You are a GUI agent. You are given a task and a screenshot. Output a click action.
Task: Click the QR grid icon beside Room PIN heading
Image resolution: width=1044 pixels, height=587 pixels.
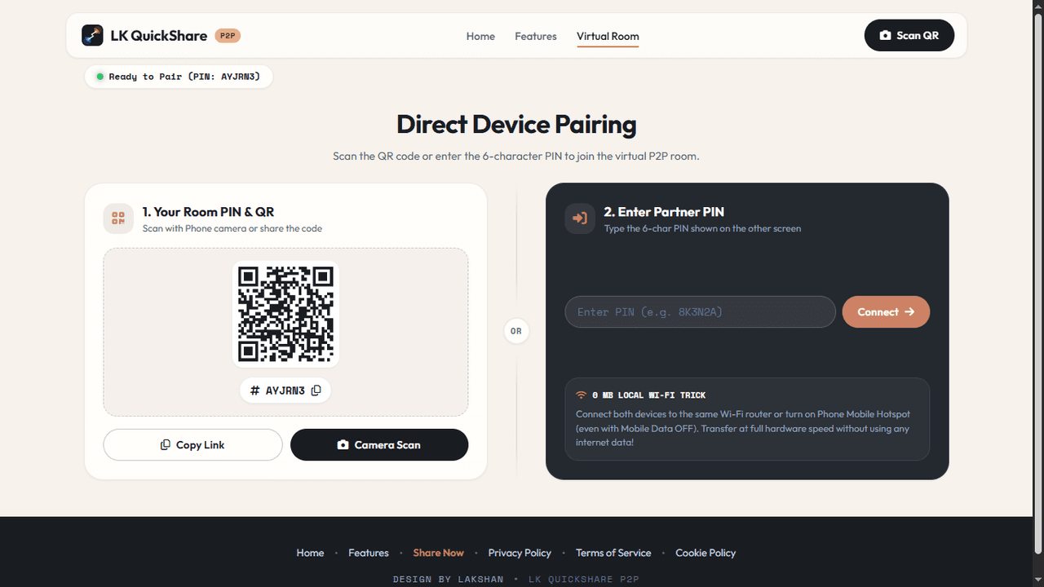pyautogui.click(x=118, y=218)
